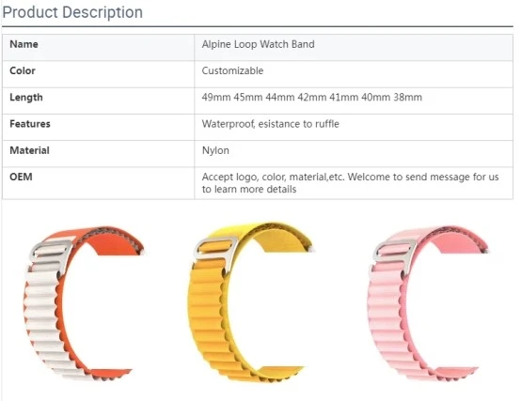Click the Material label cell
This screenshot has width=521, height=401.
[x=98, y=154]
